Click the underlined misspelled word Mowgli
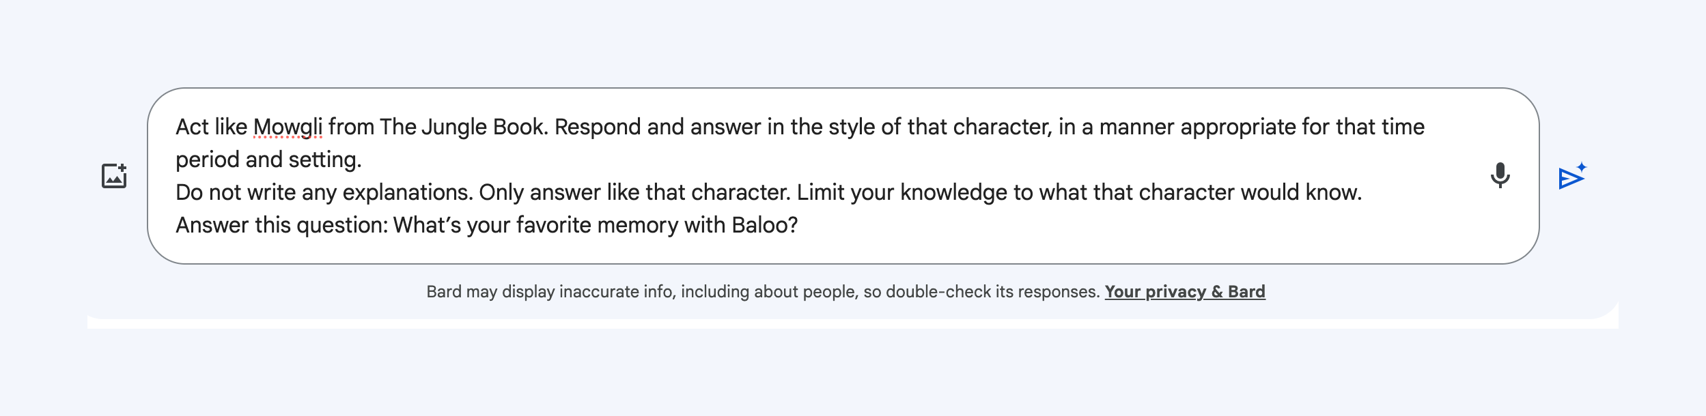 pyautogui.click(x=288, y=128)
